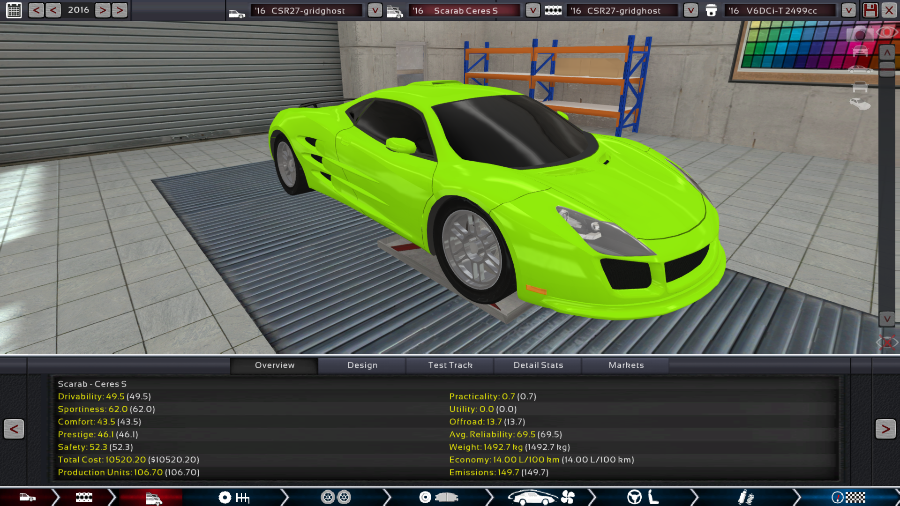Open the suspension spring step
Viewport: 900px width, 506px height.
tap(745, 497)
